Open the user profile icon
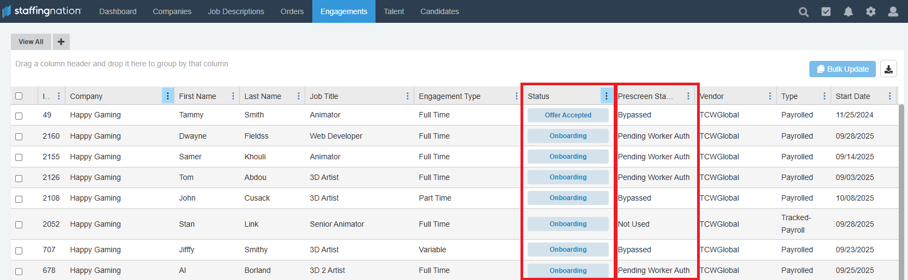 (893, 11)
